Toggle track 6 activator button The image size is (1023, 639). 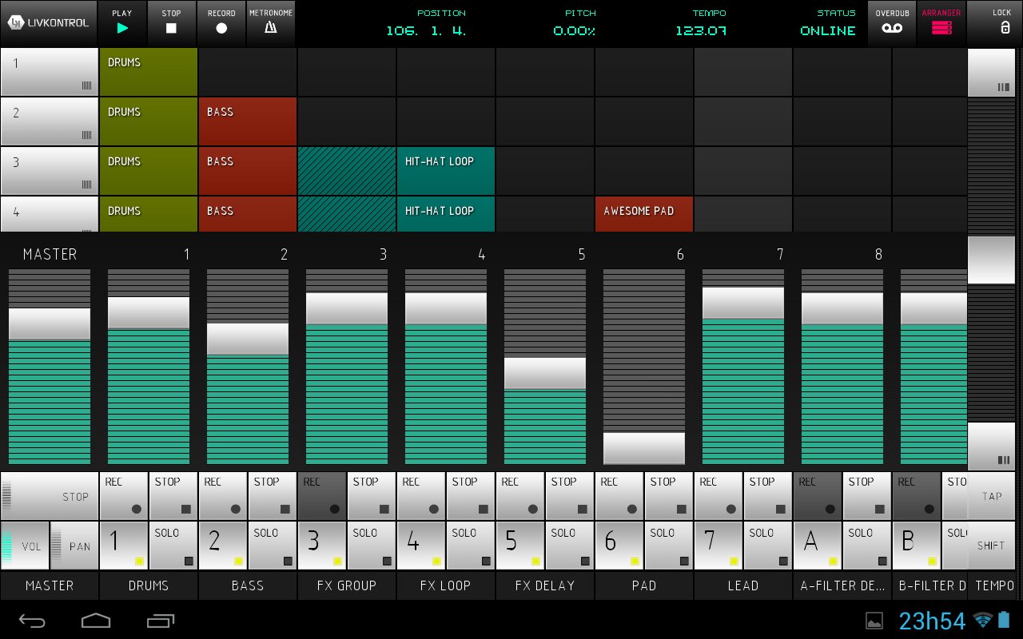coord(619,545)
